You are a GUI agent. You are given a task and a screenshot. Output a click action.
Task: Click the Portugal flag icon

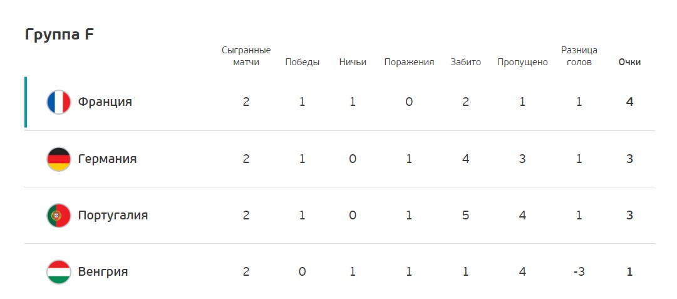click(59, 215)
